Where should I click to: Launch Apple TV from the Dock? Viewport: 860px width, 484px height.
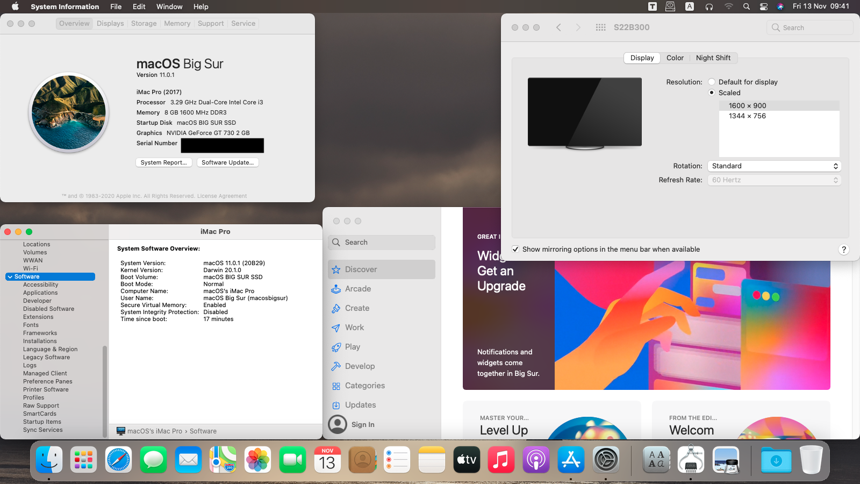(467, 460)
